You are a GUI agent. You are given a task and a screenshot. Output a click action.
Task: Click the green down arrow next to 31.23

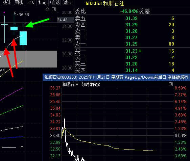[140, 51]
